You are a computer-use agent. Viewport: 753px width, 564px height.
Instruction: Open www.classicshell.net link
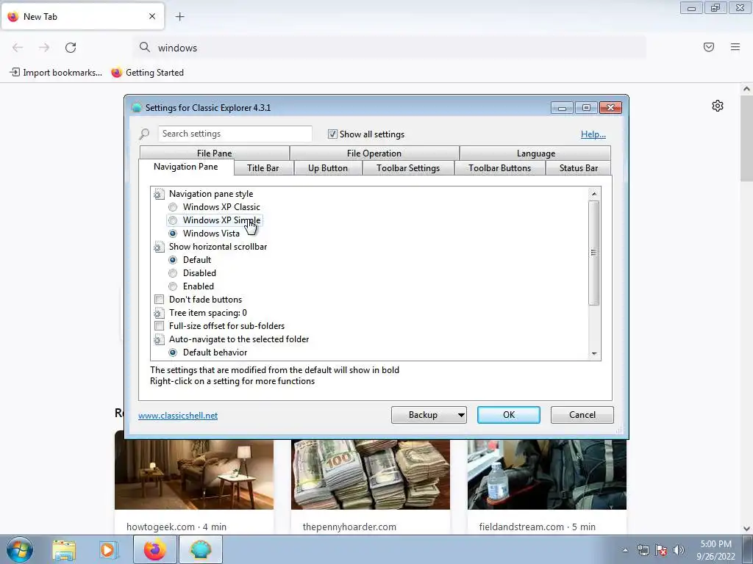(x=178, y=416)
